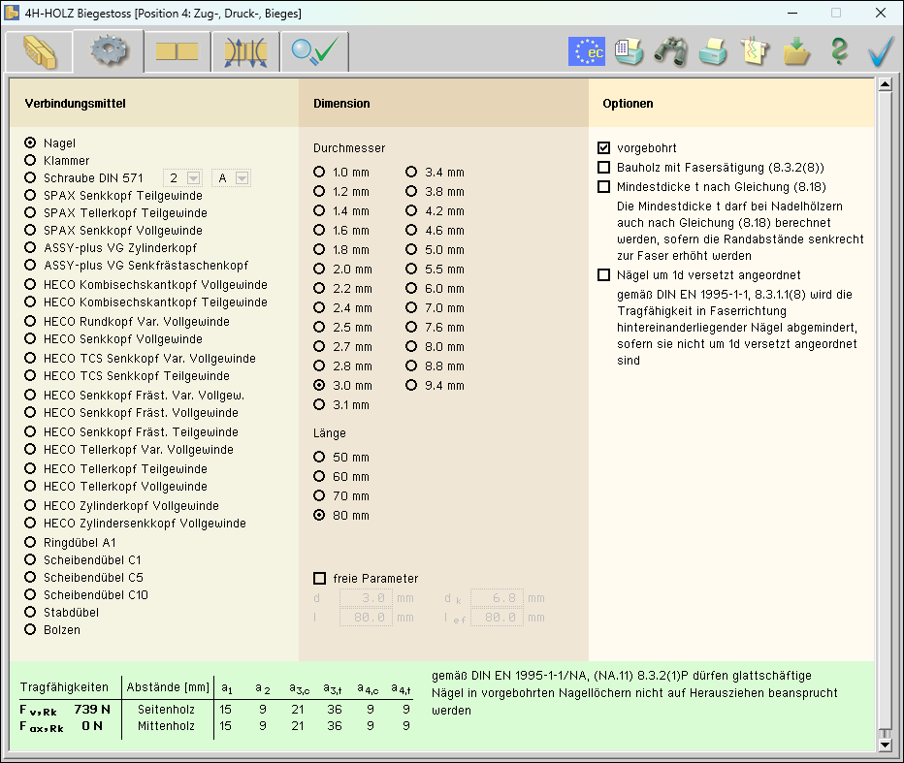This screenshot has width=904, height=763.
Task: Enable the freie Parameter checkbox
Action: click(x=320, y=579)
